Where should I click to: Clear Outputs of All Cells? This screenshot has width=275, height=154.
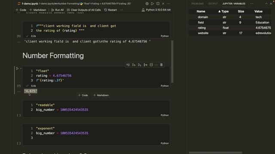[x=84, y=10]
